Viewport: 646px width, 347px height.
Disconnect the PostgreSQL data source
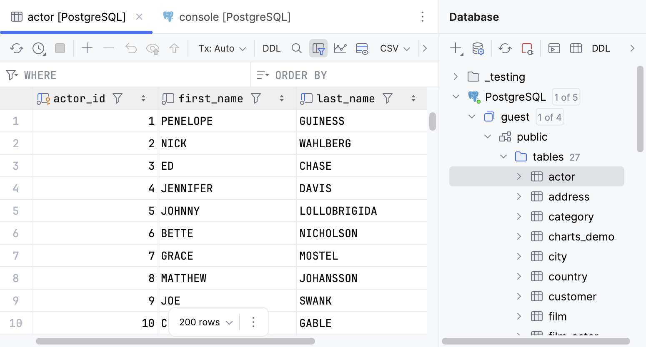(528, 48)
